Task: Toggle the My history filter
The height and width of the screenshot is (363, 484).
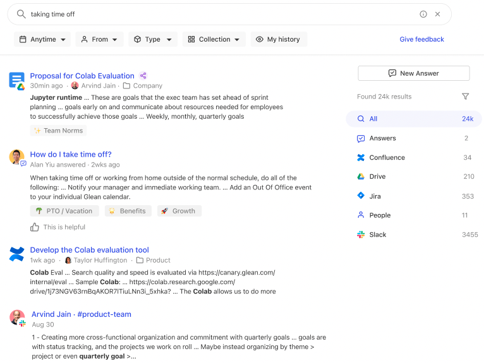Action: [x=279, y=39]
